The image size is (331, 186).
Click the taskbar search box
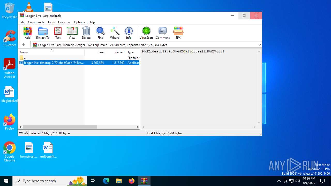[50, 181]
